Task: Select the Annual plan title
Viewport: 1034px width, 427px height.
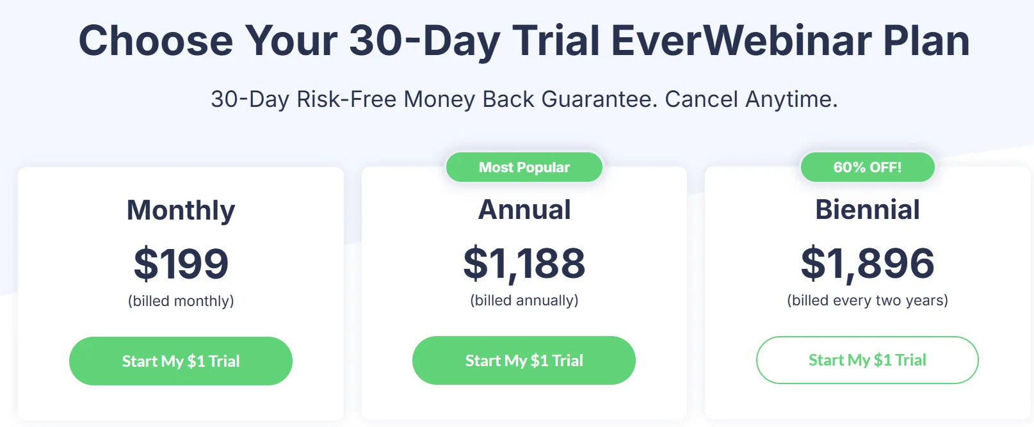Action: (x=524, y=210)
